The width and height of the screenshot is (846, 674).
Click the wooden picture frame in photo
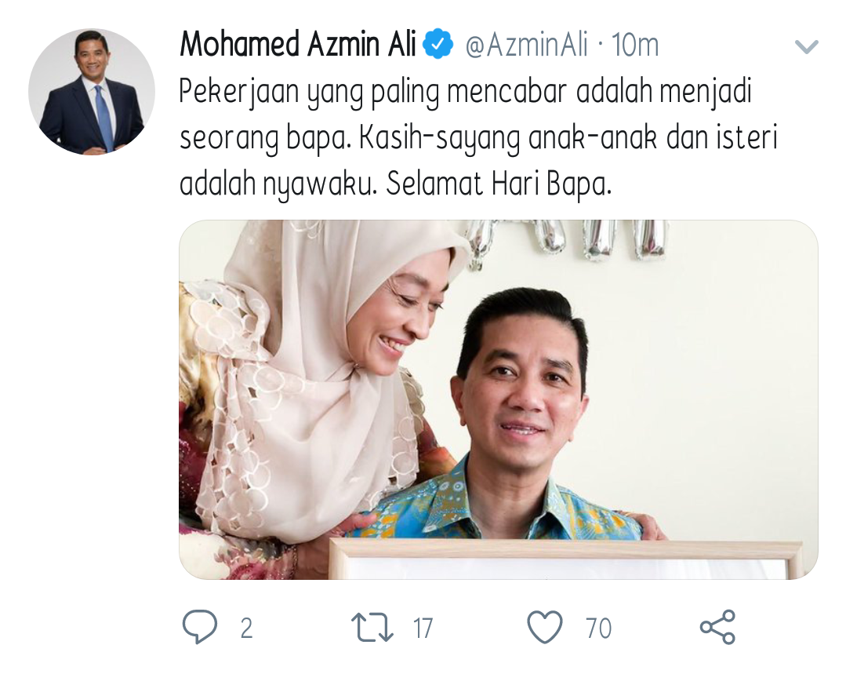click(x=565, y=559)
